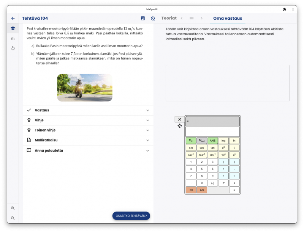Switch to the Oma vastaus tab
304x232 pixels.
[227, 18]
